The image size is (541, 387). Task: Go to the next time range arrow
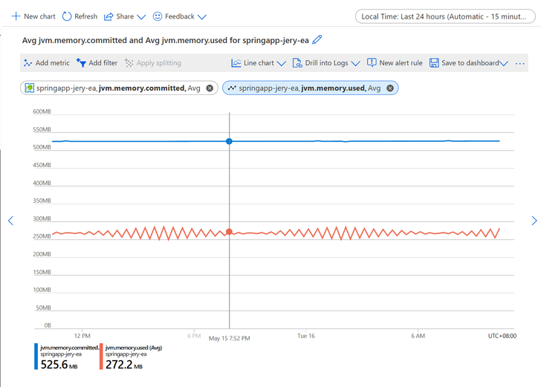pyautogui.click(x=534, y=221)
